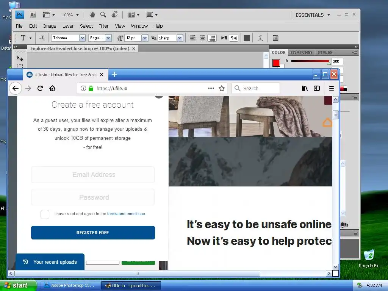Open the Firefox hamburger menu
Screen dimensions: 388x291
[332, 88]
